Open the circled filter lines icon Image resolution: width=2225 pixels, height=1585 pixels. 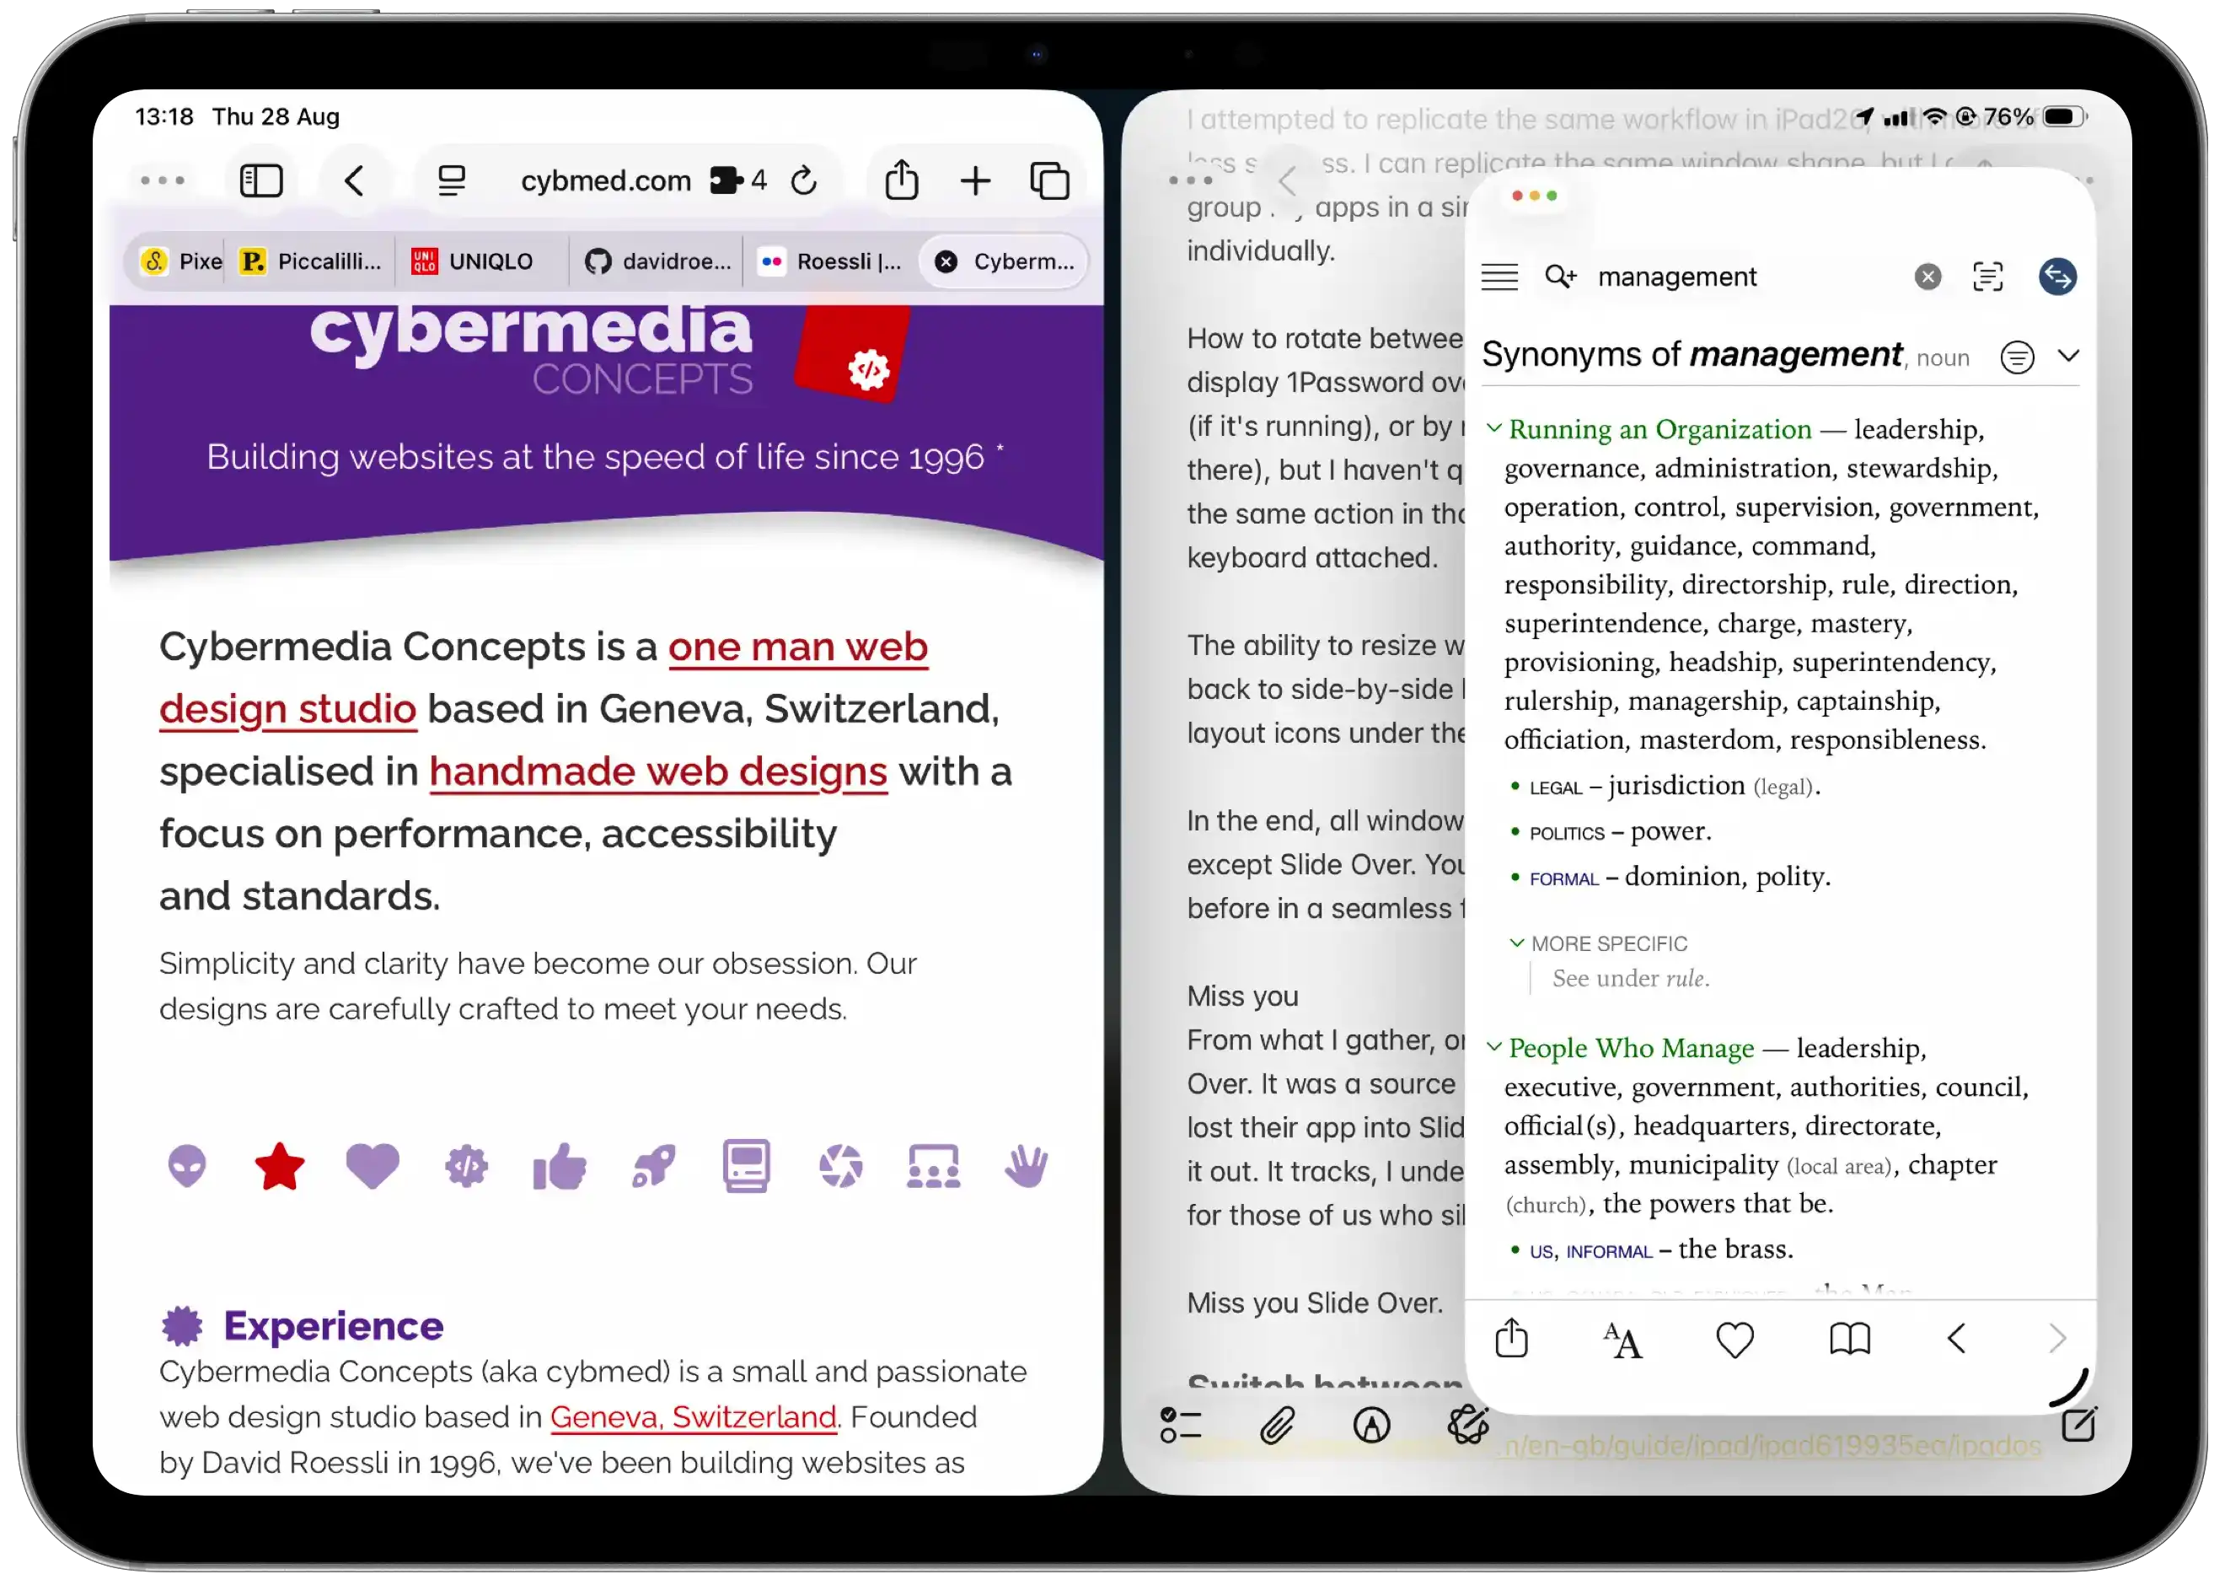coord(2017,357)
